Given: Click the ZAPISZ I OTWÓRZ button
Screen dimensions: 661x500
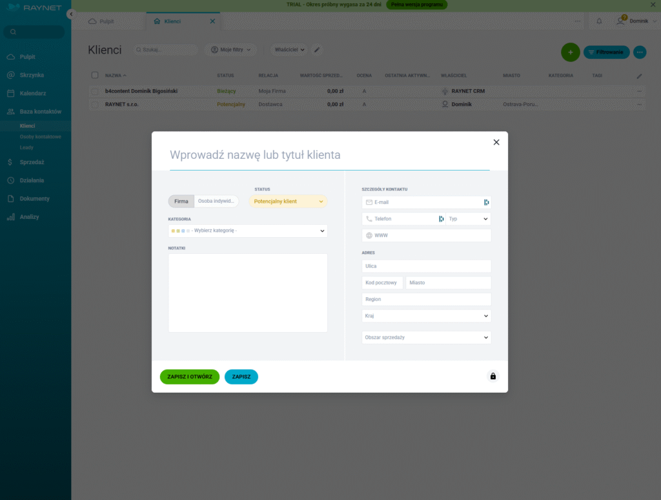Looking at the screenshot, I should pyautogui.click(x=189, y=377).
